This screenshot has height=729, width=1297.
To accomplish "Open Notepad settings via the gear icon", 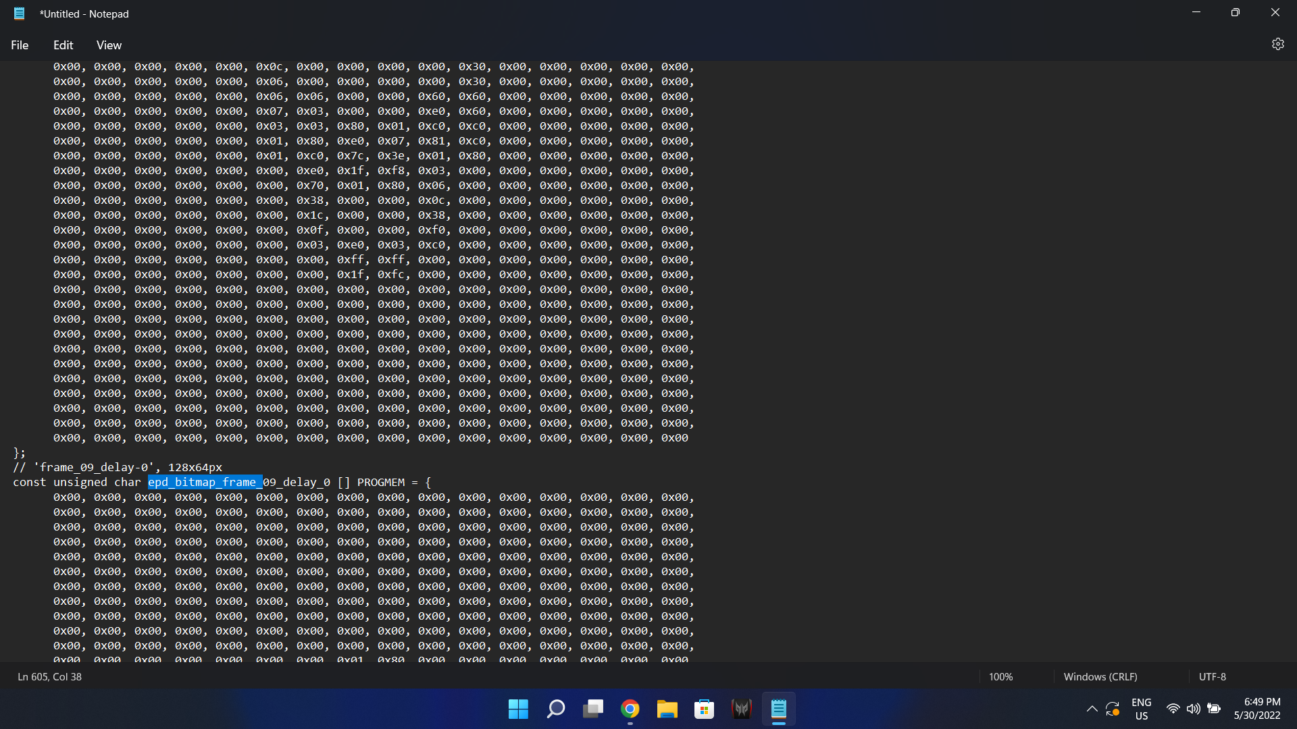I will pyautogui.click(x=1278, y=44).
